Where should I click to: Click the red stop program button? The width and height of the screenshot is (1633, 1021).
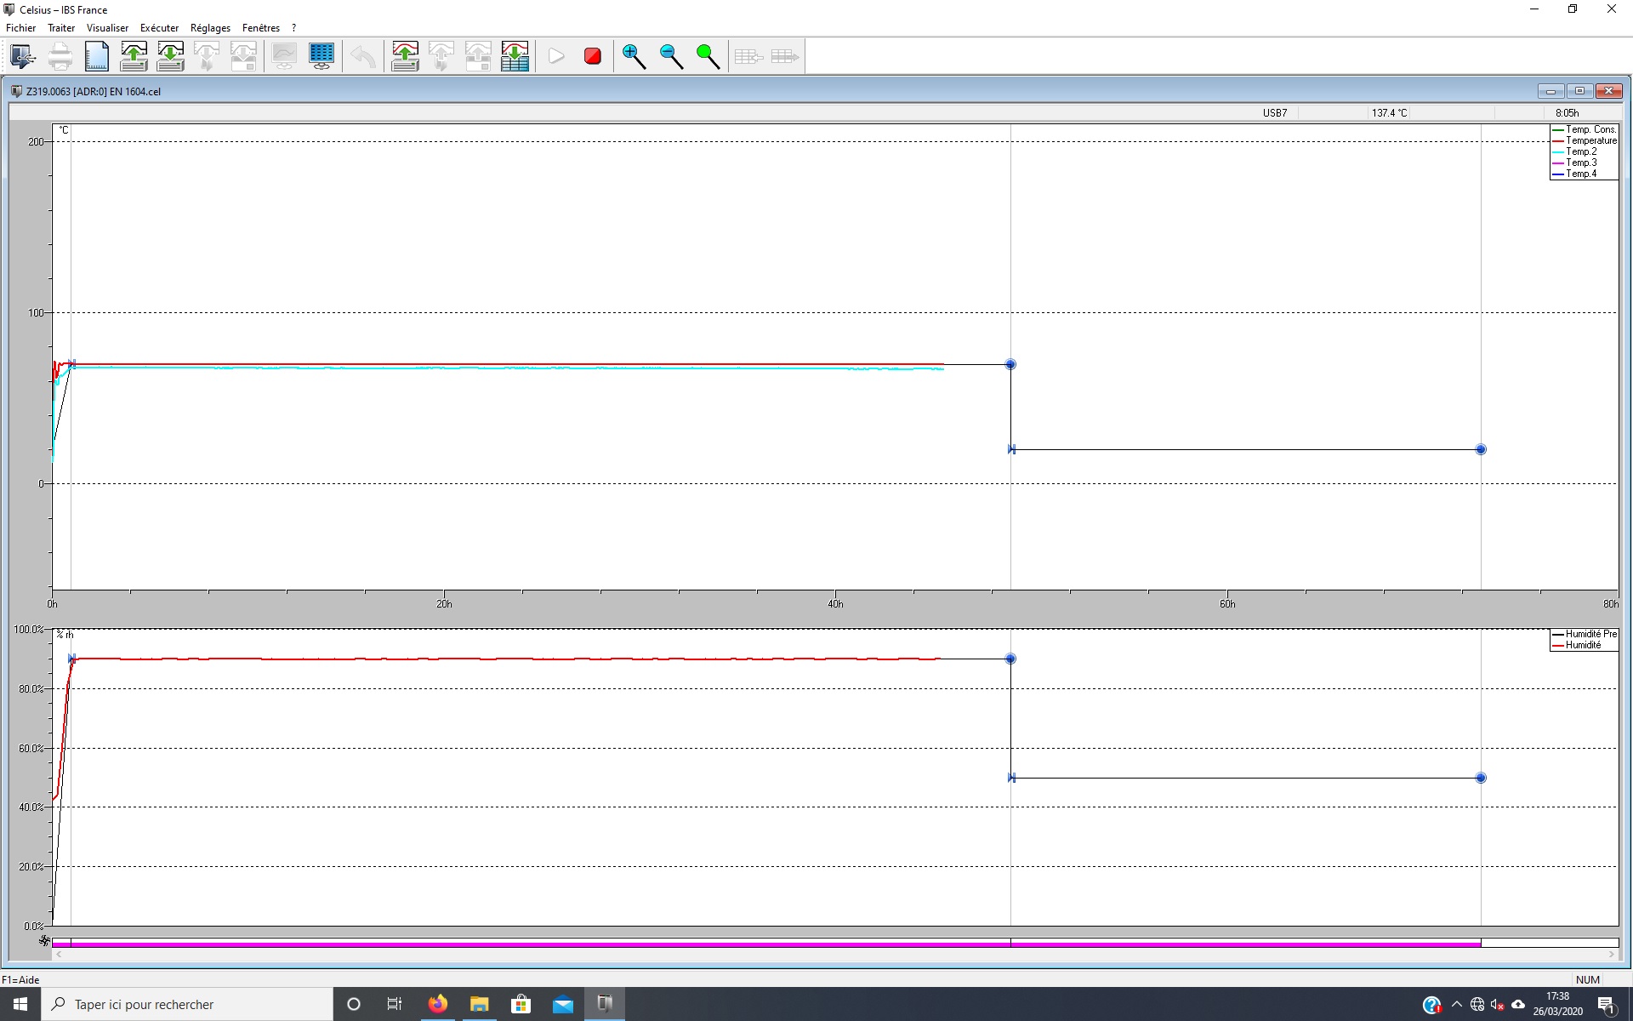[x=593, y=57]
